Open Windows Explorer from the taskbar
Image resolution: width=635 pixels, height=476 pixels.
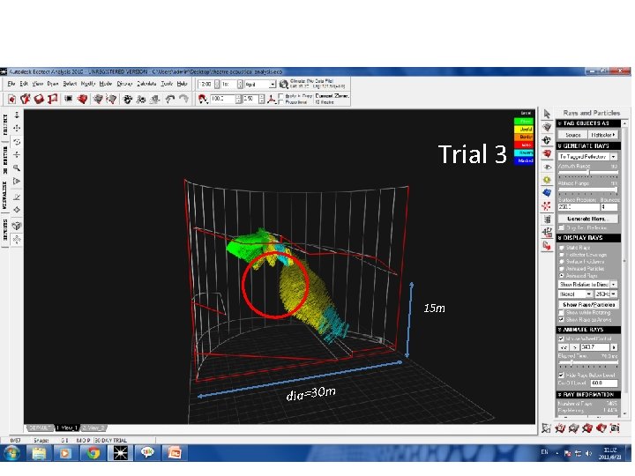point(39,453)
